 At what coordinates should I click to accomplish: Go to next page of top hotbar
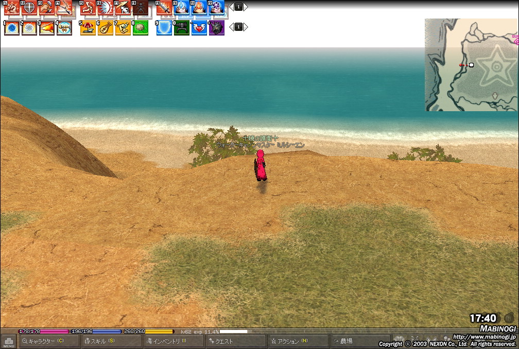pyautogui.click(x=246, y=7)
